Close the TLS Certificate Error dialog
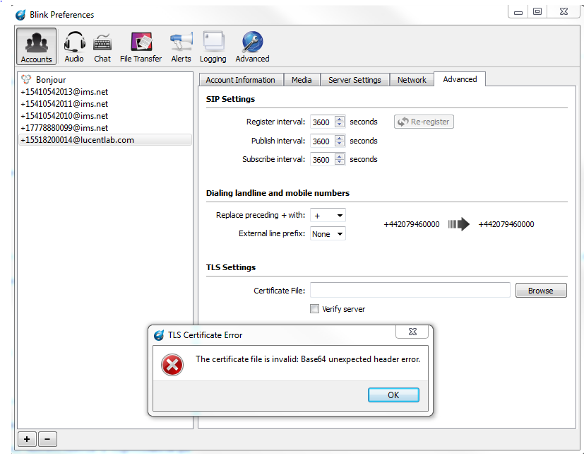The height and width of the screenshot is (454, 584). [x=412, y=332]
